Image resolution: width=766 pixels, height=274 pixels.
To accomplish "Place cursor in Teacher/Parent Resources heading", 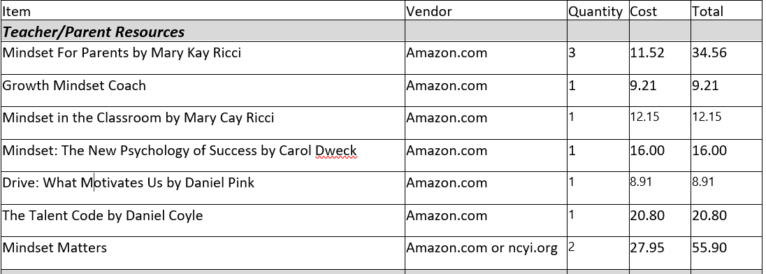I will tap(94, 31).
